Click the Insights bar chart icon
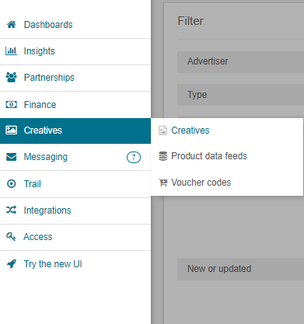 click(11, 51)
